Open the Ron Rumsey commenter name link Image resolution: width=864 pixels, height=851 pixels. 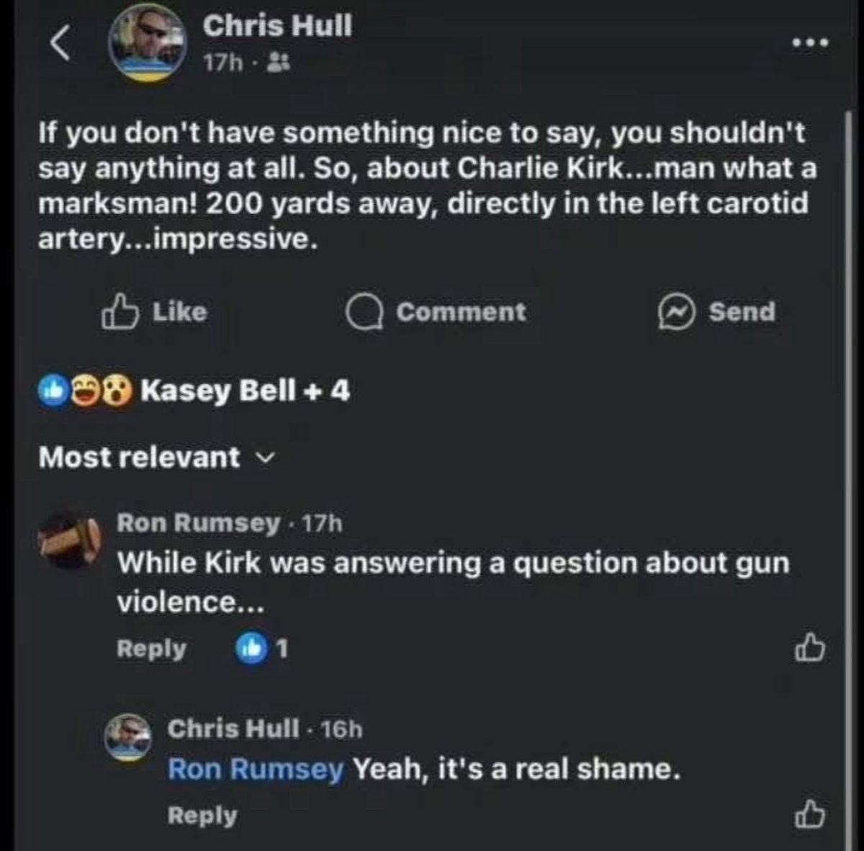click(198, 523)
